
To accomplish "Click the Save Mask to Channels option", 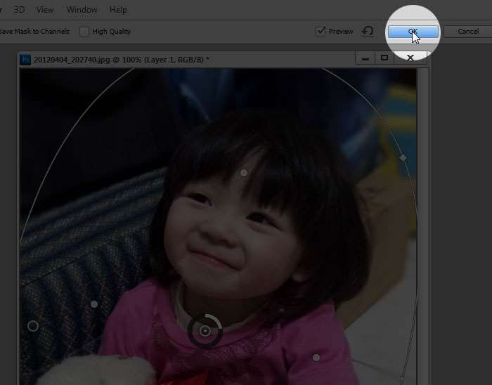I will [34, 32].
